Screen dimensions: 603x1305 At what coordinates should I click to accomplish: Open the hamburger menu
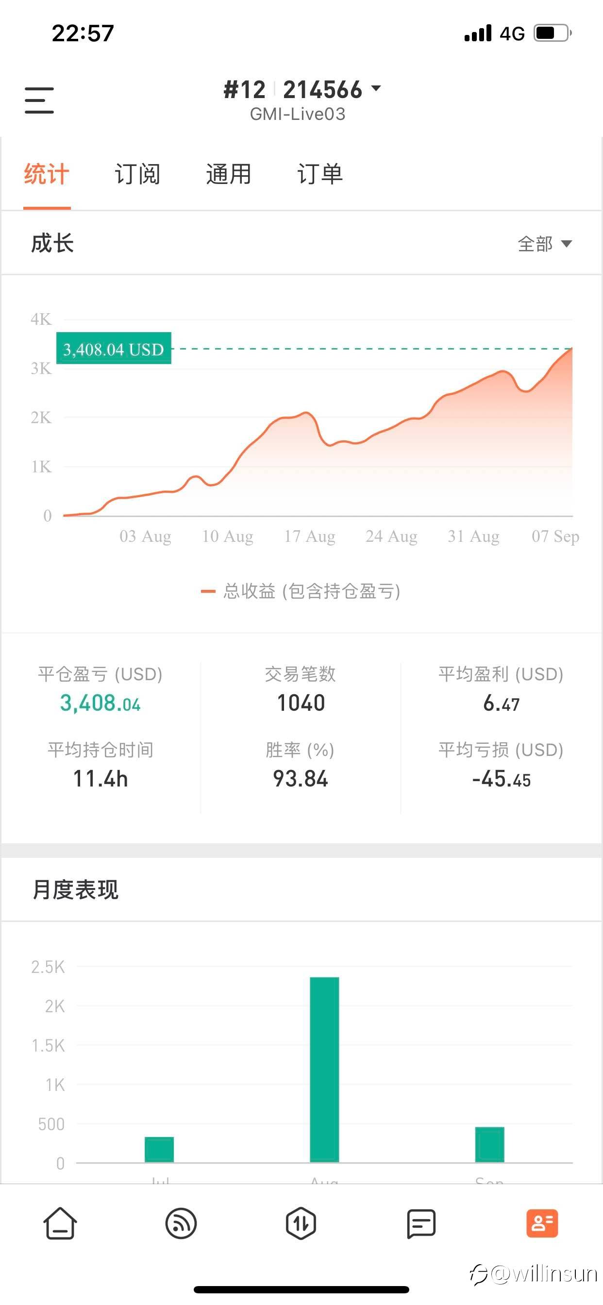coord(39,100)
